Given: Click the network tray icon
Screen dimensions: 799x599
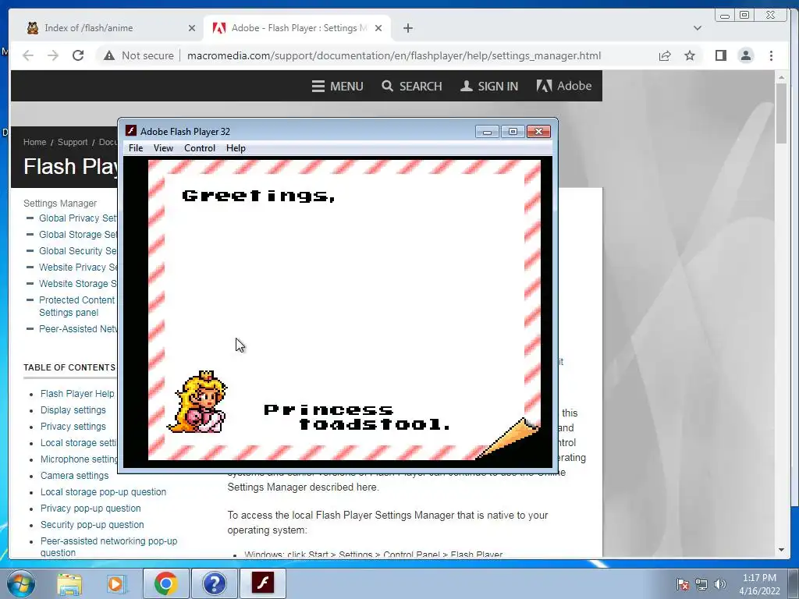Looking at the screenshot, I should click(701, 584).
